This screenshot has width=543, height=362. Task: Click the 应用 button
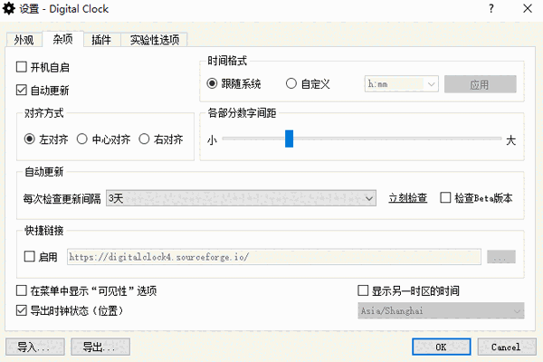click(x=481, y=84)
